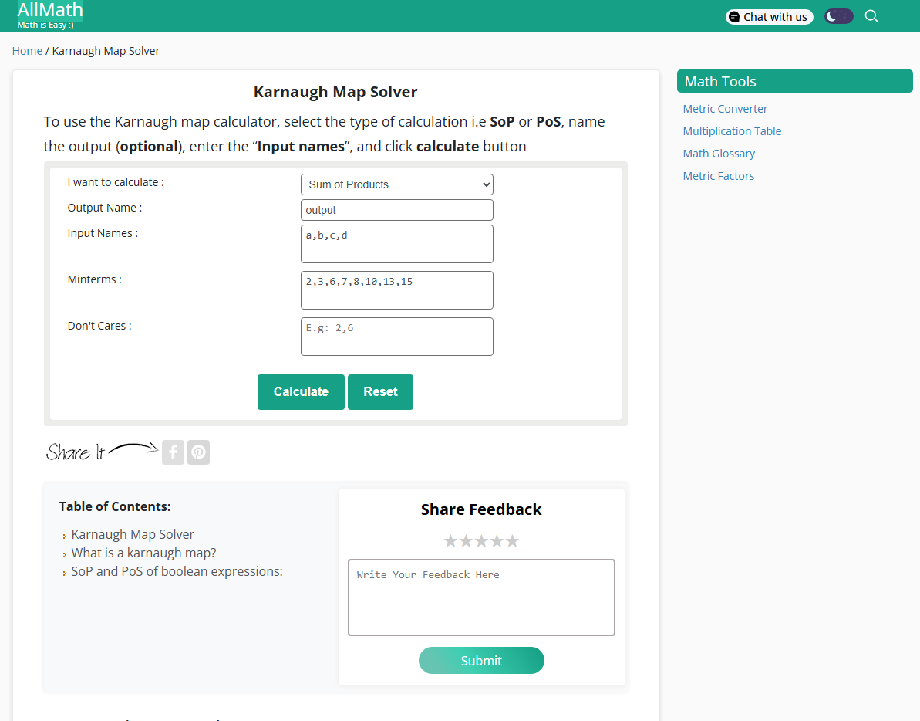Rate three stars in feedback
Viewport: 920px width, 721px height.
[481, 540]
